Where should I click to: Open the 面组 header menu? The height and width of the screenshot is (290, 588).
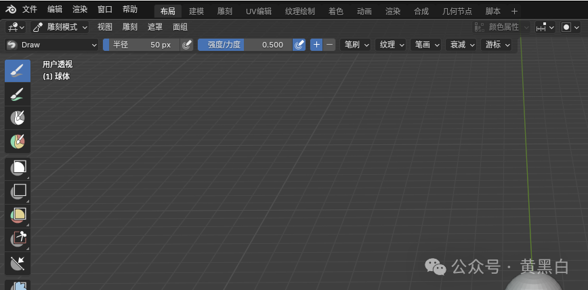[x=180, y=27]
